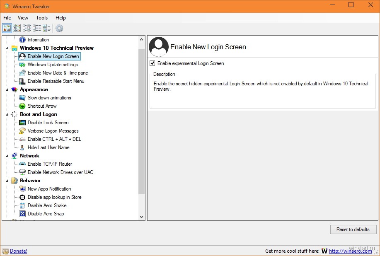Open the Donate! link

(18, 251)
